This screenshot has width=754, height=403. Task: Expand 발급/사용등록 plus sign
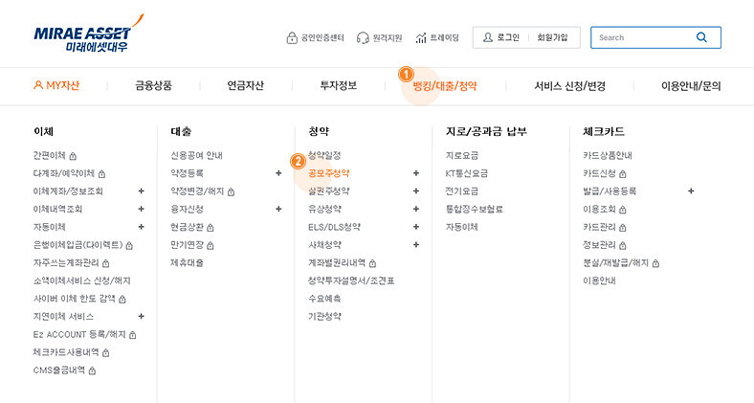691,190
